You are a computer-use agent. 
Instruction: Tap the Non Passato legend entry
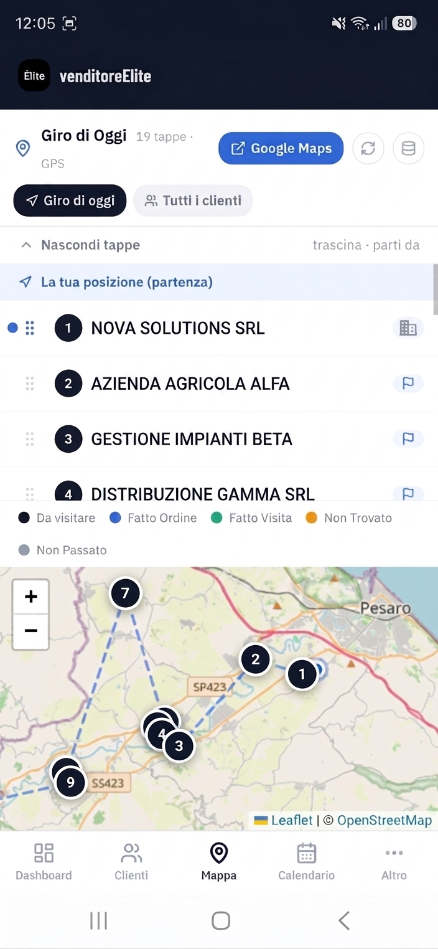coord(63,550)
